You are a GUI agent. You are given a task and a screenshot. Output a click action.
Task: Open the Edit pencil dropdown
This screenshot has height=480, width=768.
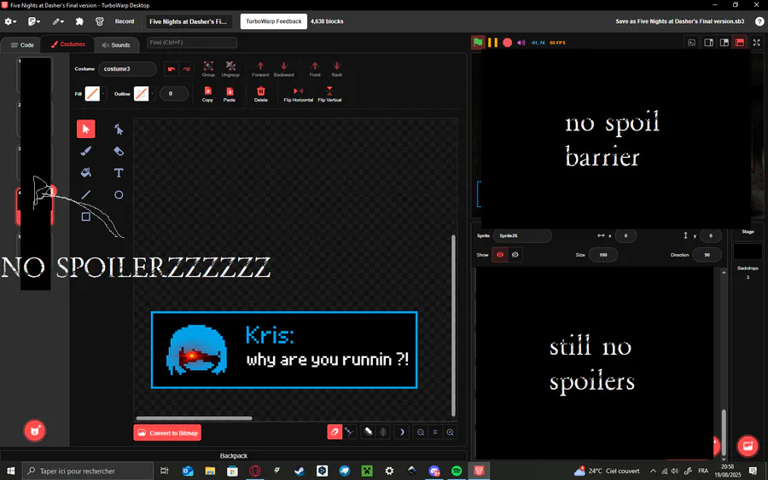(x=58, y=21)
